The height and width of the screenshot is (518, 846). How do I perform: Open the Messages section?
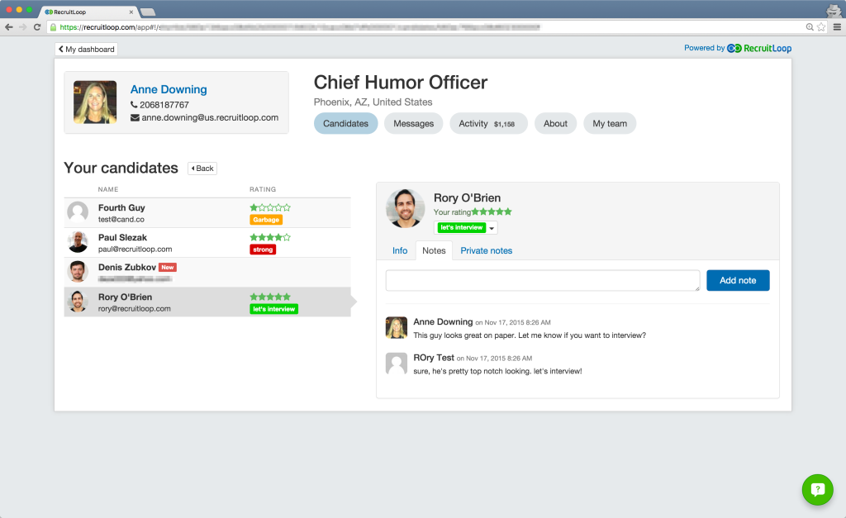(413, 124)
